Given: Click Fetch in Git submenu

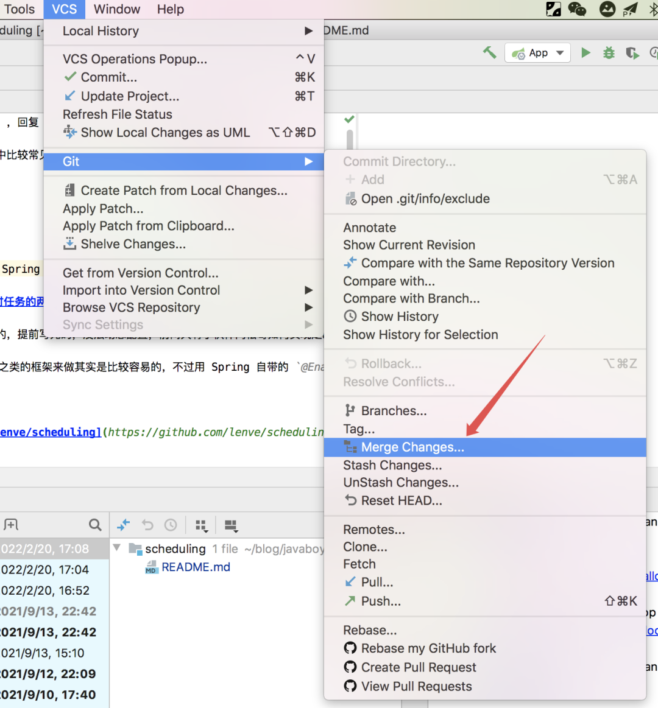Looking at the screenshot, I should point(485,564).
